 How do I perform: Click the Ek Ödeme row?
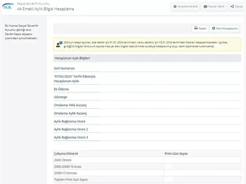click(62, 89)
